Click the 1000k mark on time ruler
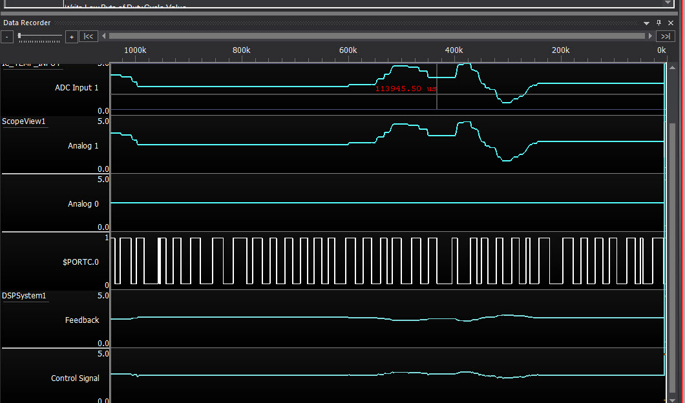This screenshot has width=685, height=403. 135,50
